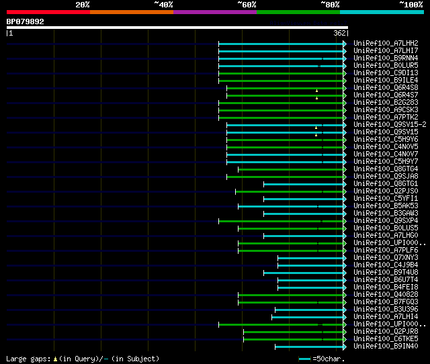Go to the UniRef100_B3GAW3 entry
The width and height of the screenshot is (430, 364).
(x=386, y=214)
